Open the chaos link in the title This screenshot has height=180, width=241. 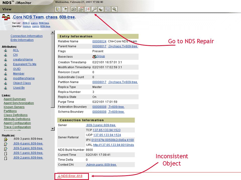tap(52, 17)
